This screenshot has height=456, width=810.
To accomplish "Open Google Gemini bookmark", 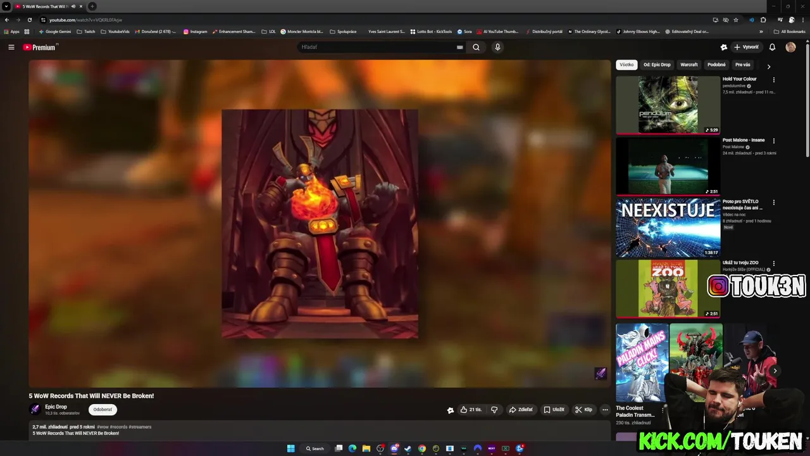I will pos(55,31).
